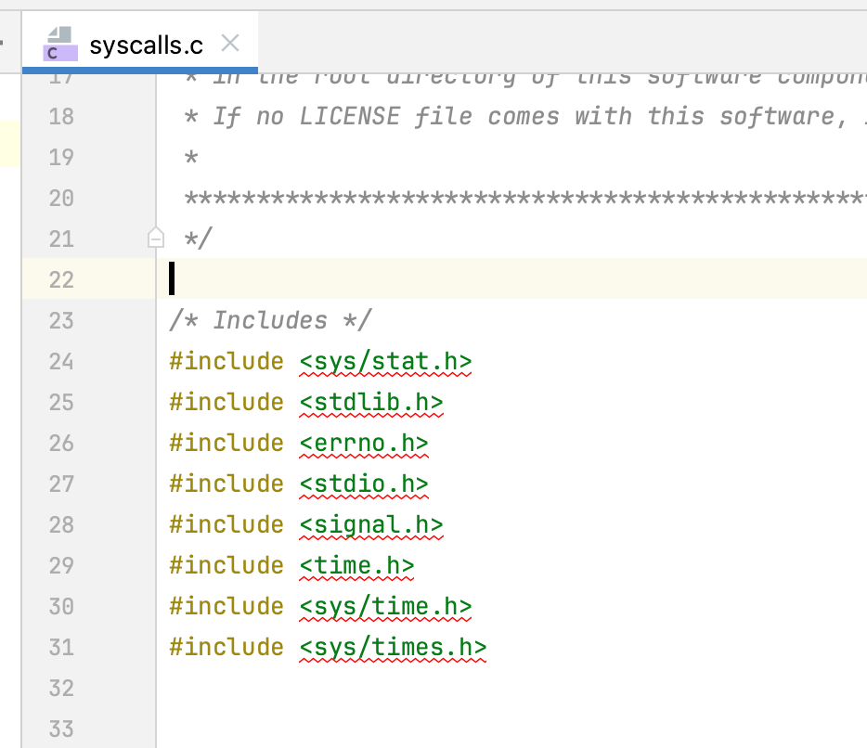The image size is (867, 748).
Task: Click the C file icon on syscalls.c tab
Action: (x=58, y=44)
